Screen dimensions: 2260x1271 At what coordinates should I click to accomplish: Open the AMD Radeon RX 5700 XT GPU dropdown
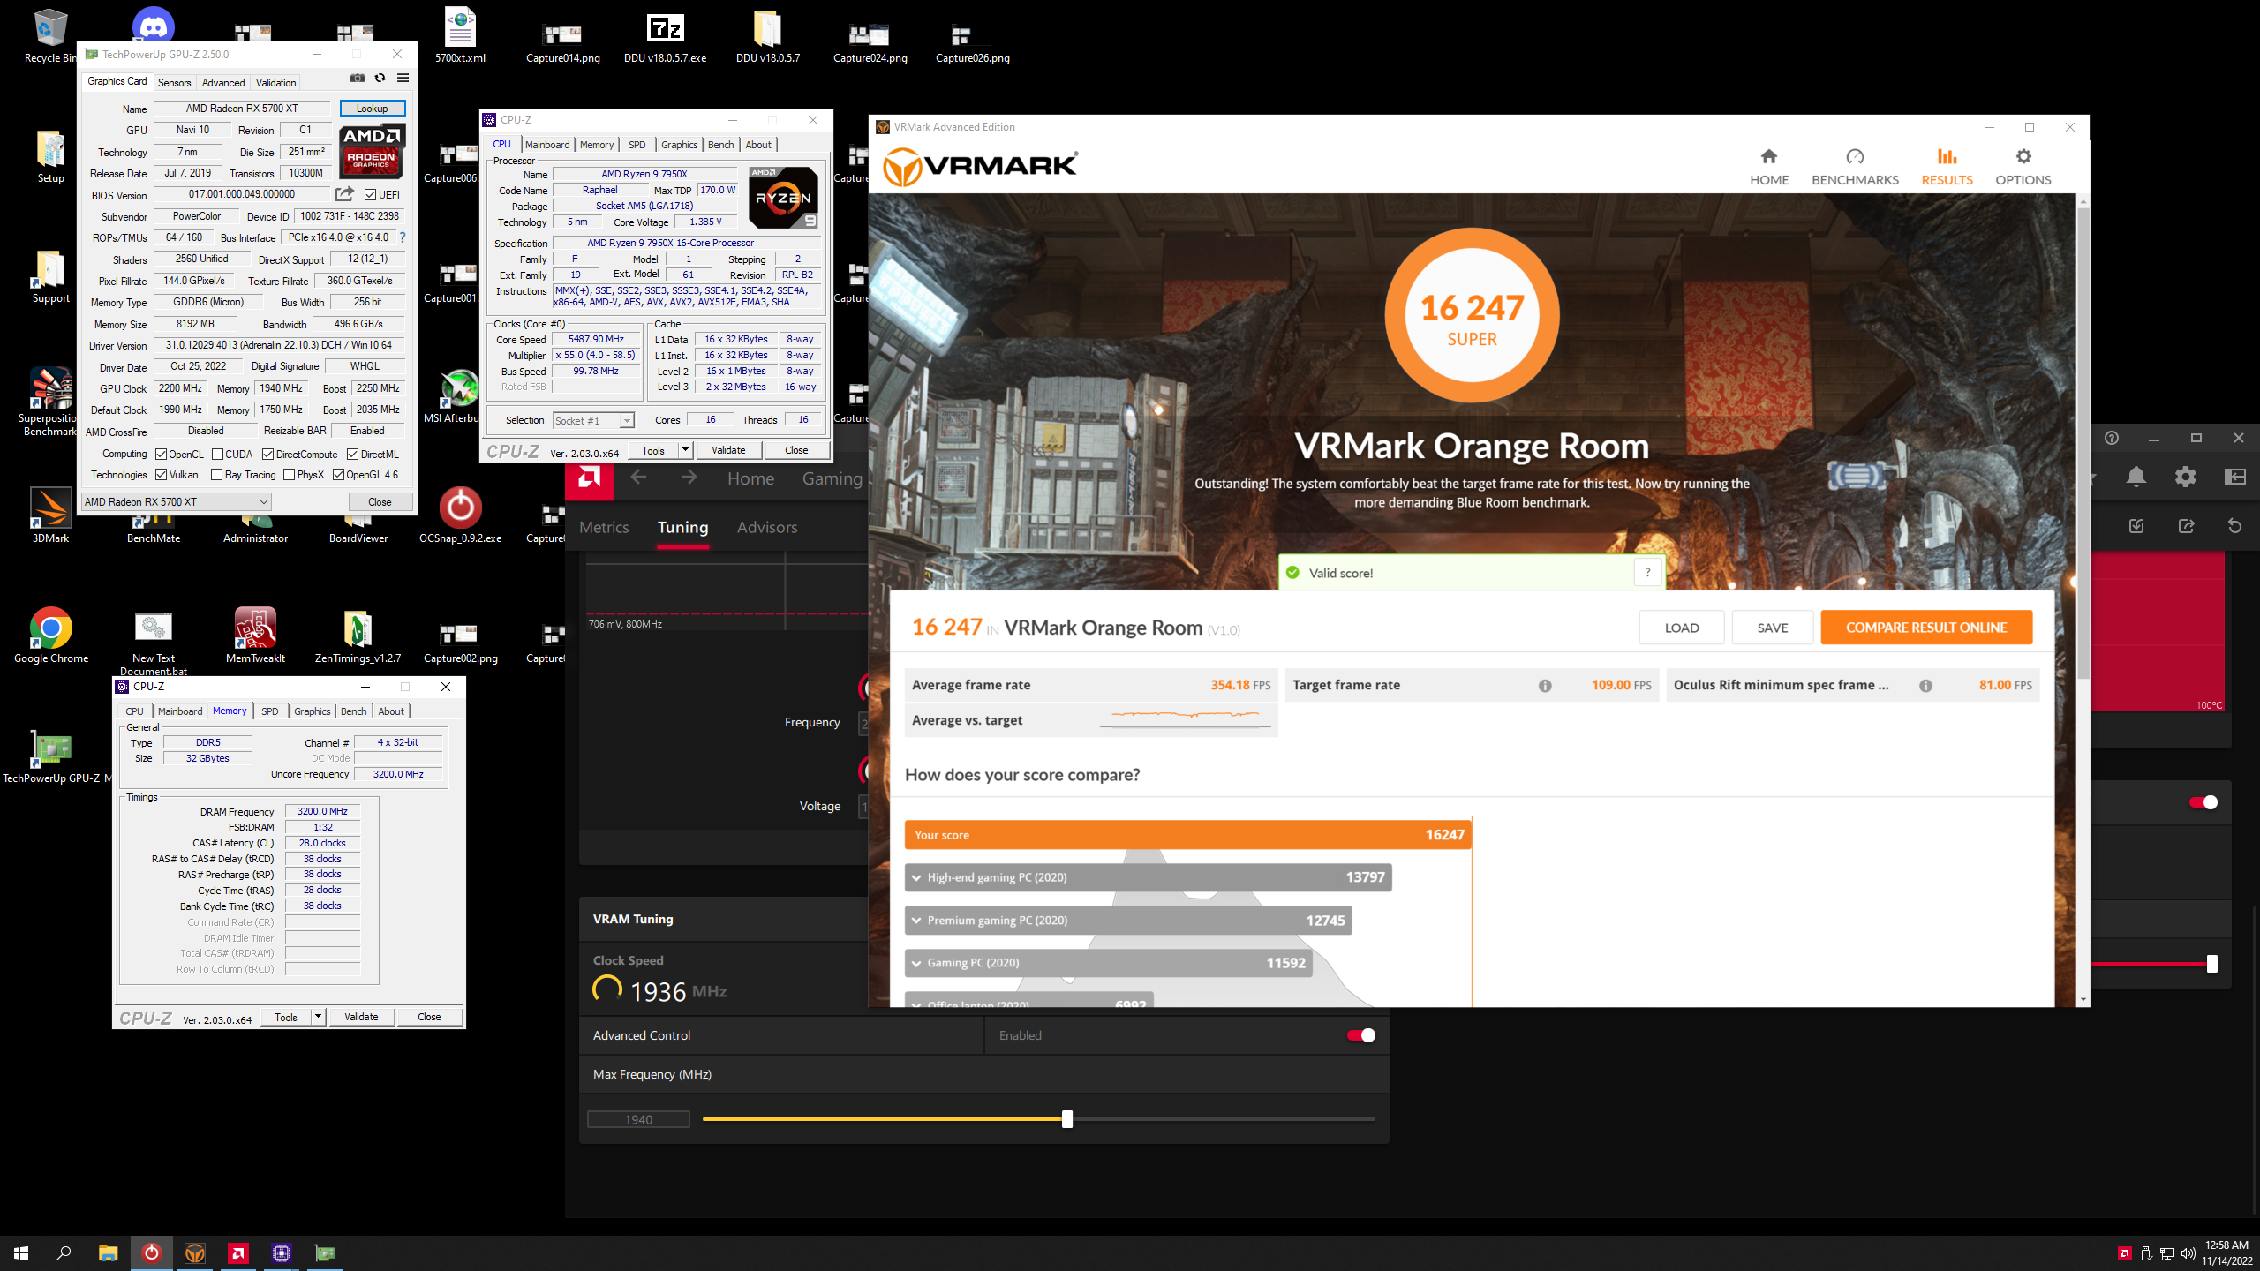click(176, 502)
